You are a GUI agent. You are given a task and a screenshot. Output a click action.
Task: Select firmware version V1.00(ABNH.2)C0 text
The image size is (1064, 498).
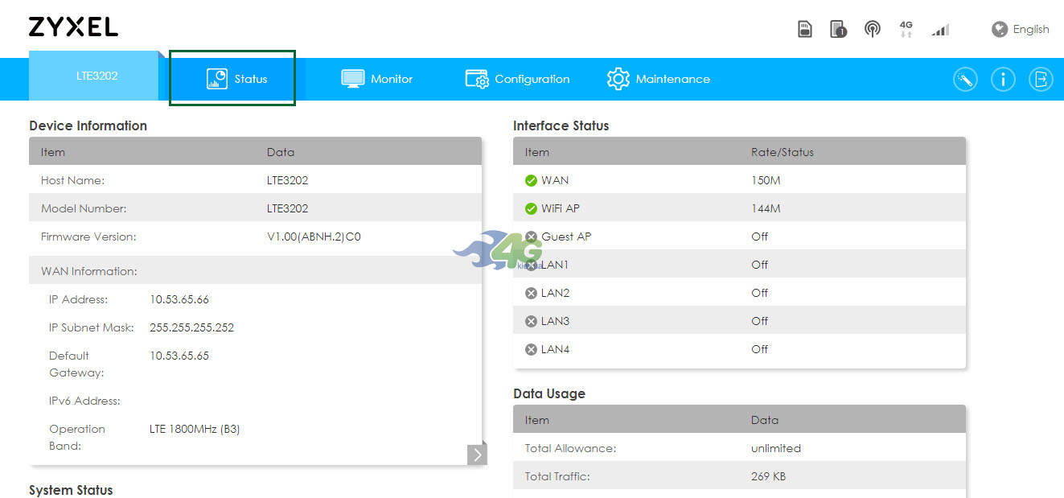[314, 237]
